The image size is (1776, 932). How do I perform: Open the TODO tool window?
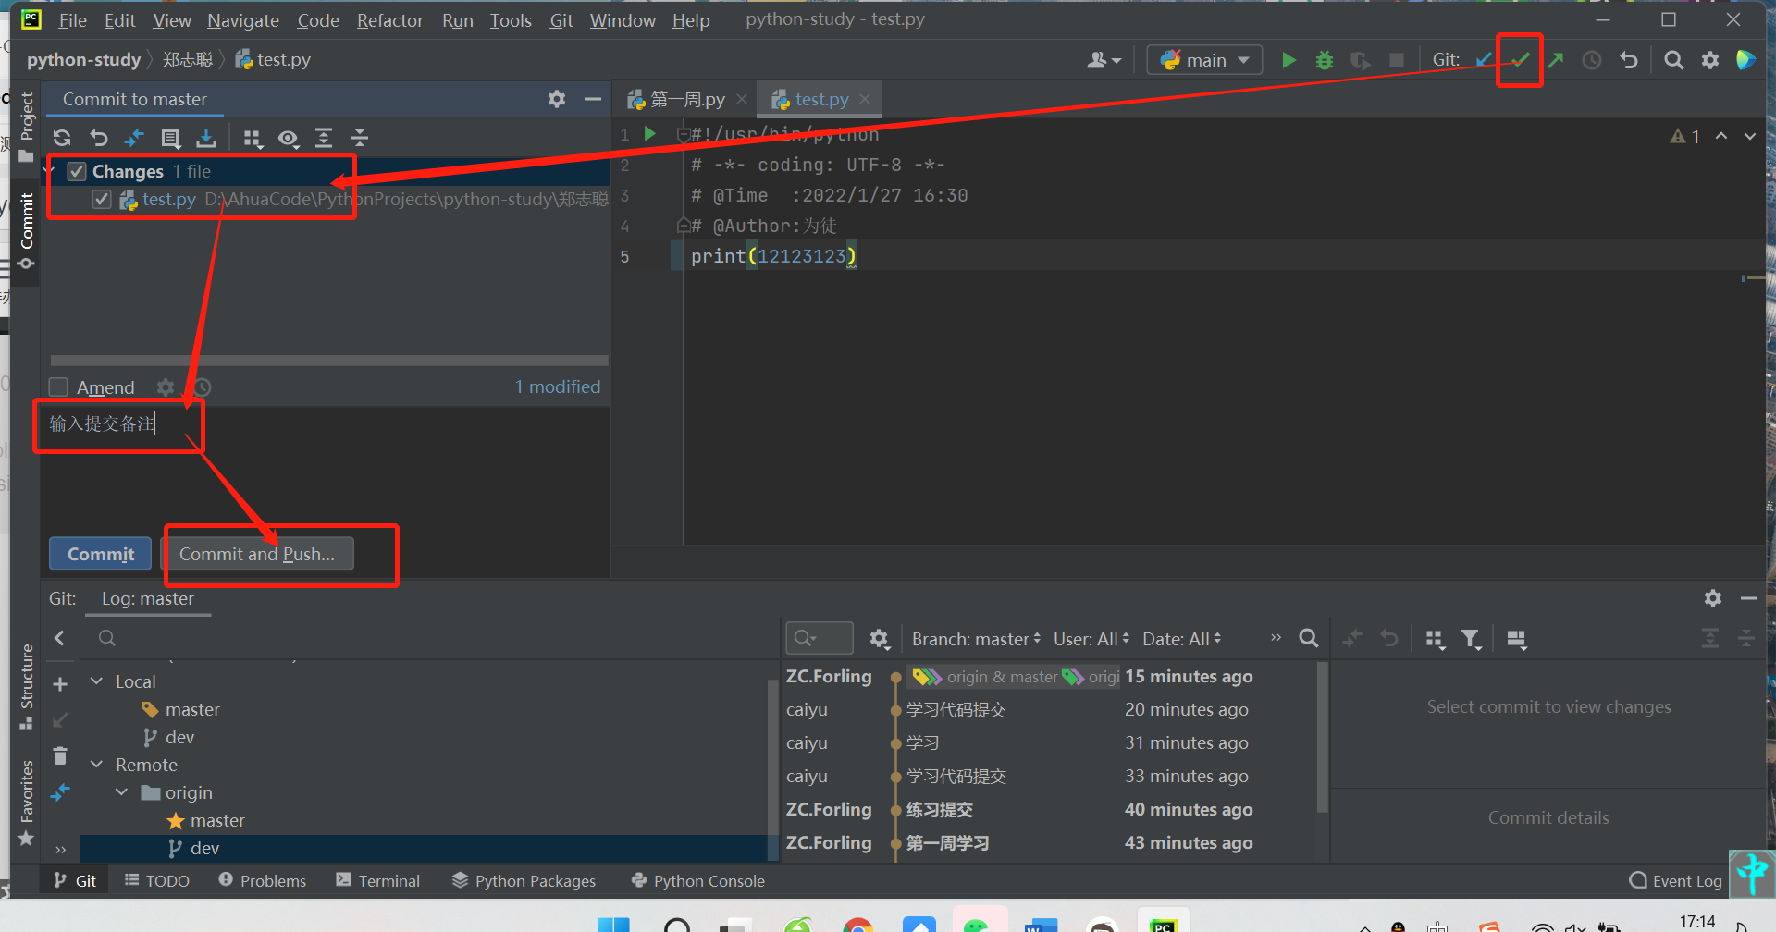coord(156,881)
